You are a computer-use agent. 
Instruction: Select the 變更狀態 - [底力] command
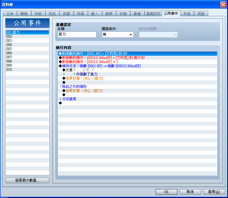click(137, 91)
